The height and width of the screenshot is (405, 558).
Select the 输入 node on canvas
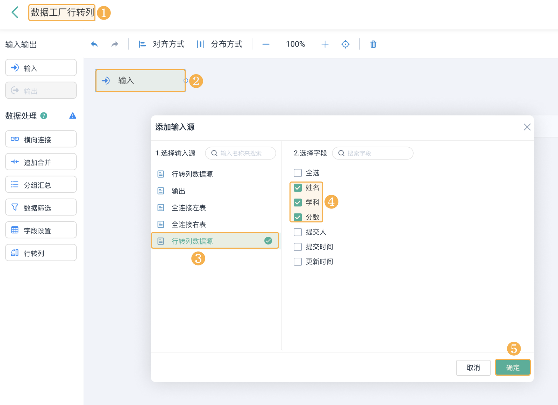140,81
